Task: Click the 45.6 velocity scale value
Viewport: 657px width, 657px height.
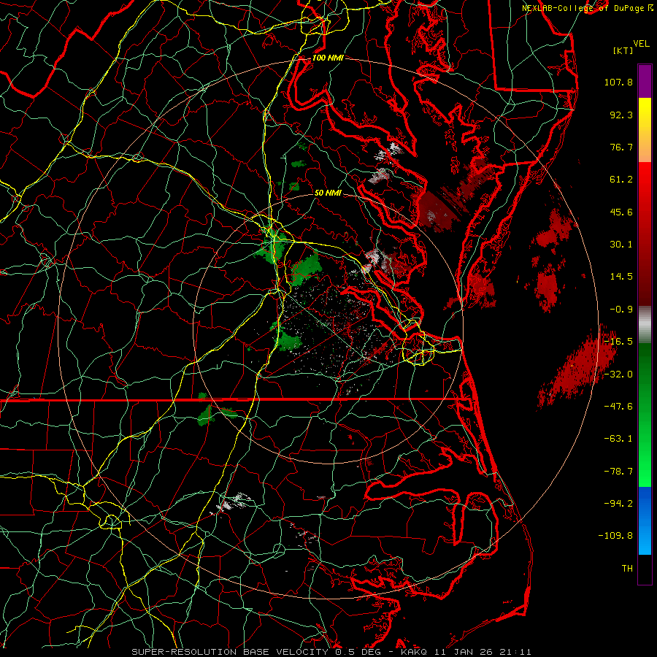Action: point(621,212)
